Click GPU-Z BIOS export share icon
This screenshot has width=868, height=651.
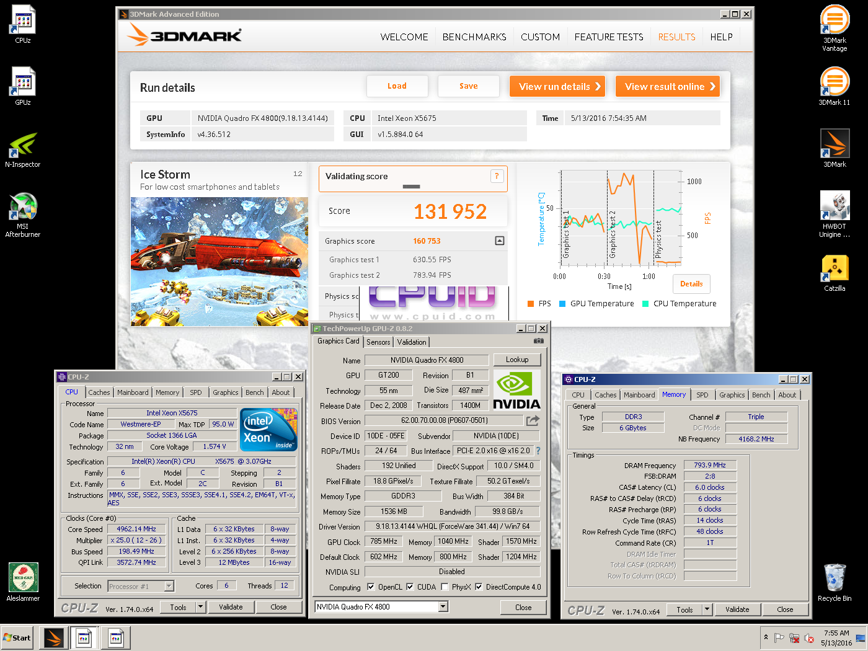533,420
